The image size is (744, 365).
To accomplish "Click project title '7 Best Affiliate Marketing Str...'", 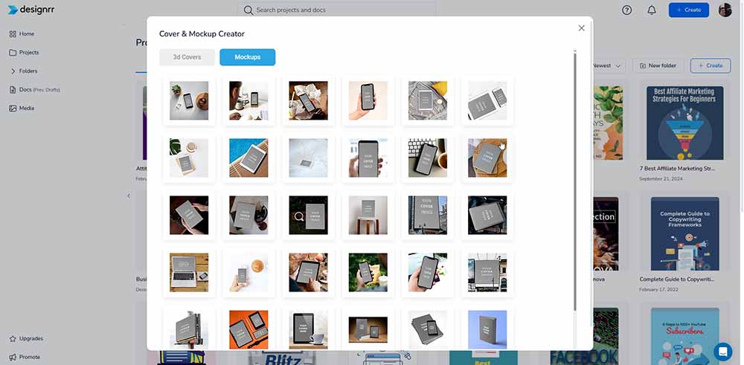I will [678, 168].
